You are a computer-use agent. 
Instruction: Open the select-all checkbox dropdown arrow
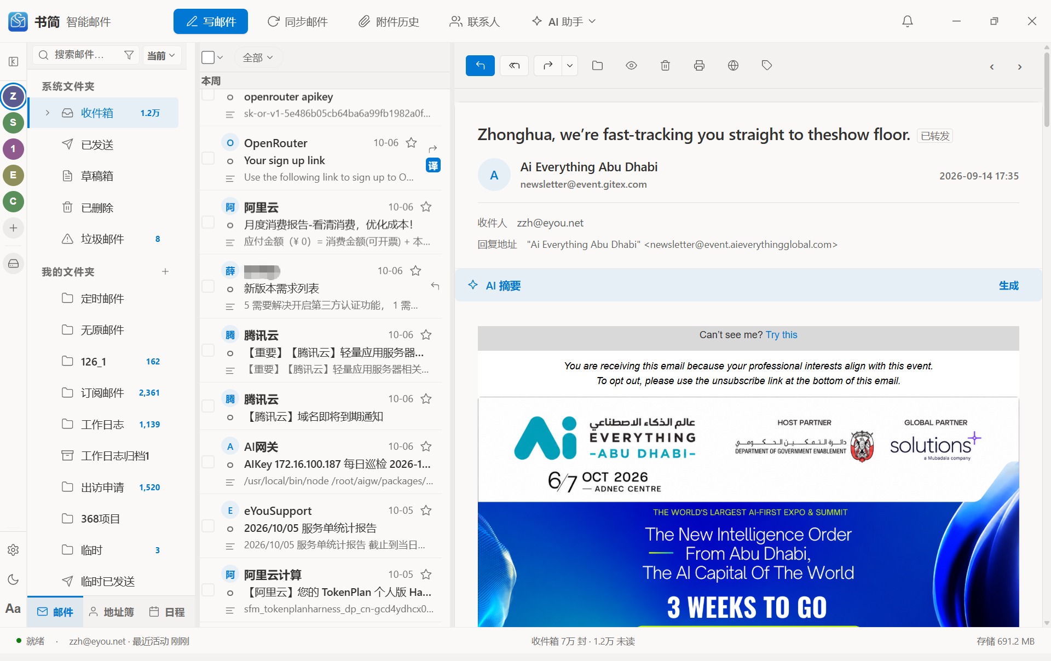click(x=220, y=57)
